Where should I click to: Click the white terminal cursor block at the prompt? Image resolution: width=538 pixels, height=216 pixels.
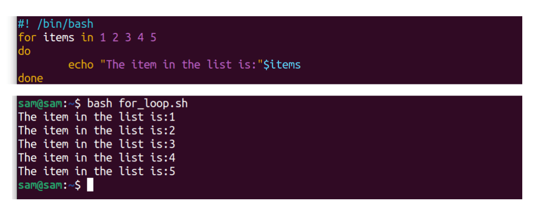(90, 185)
